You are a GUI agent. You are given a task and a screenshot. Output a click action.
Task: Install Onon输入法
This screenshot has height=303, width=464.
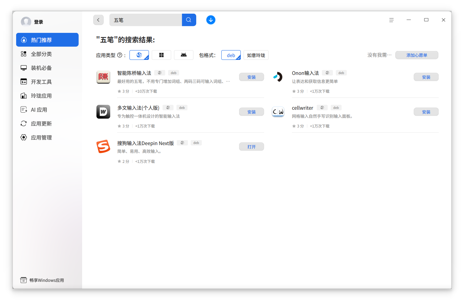point(426,77)
